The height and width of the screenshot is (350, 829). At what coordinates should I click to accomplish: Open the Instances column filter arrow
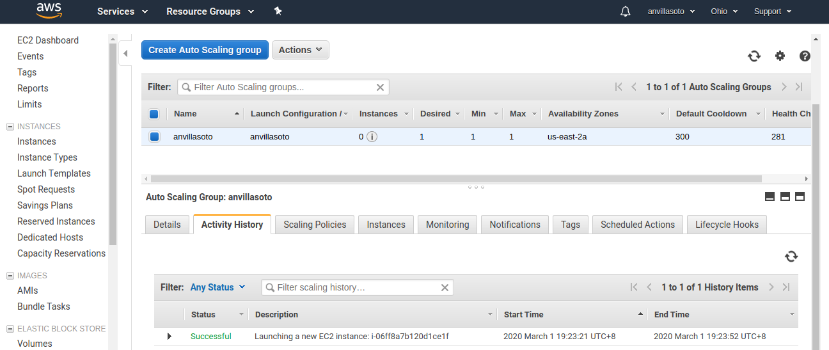click(x=406, y=114)
